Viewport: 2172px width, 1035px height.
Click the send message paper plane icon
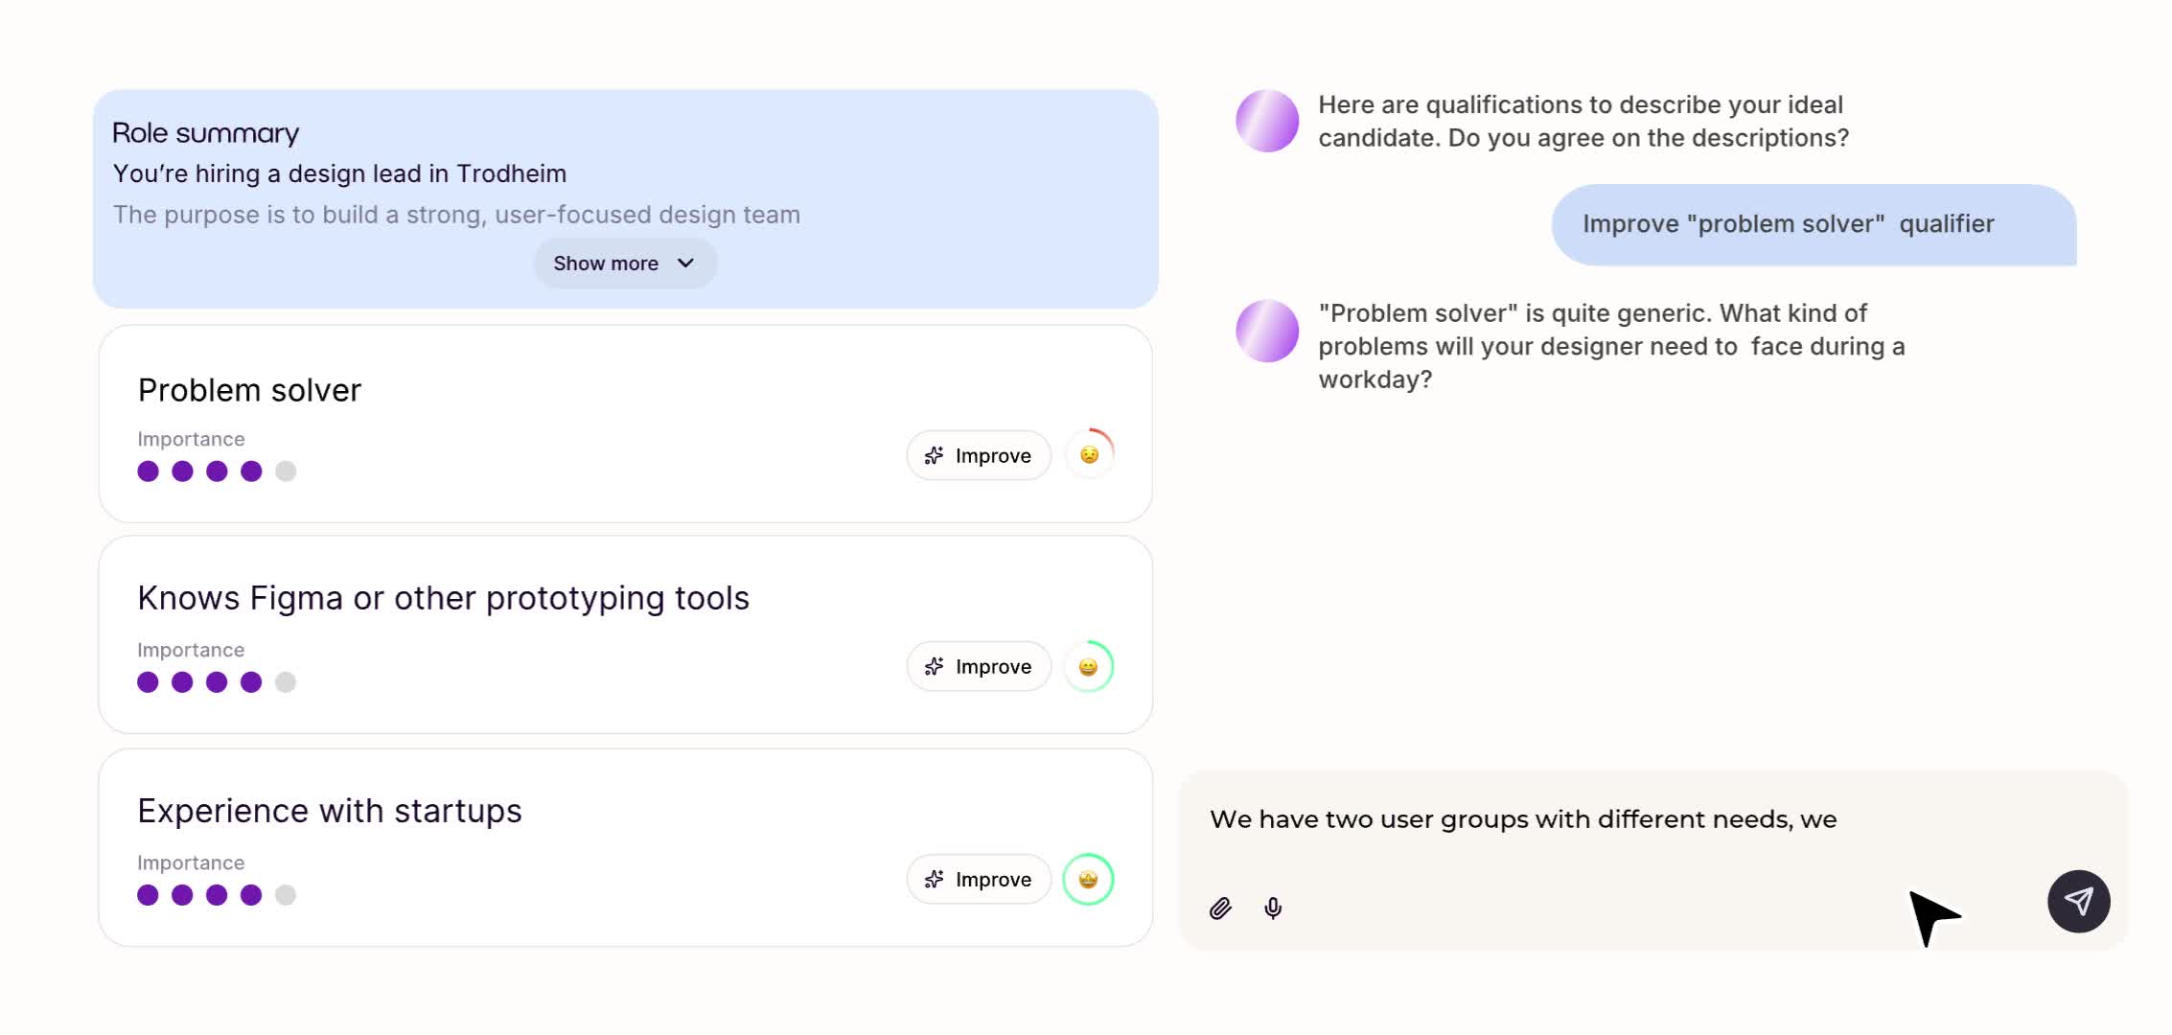click(x=2078, y=901)
